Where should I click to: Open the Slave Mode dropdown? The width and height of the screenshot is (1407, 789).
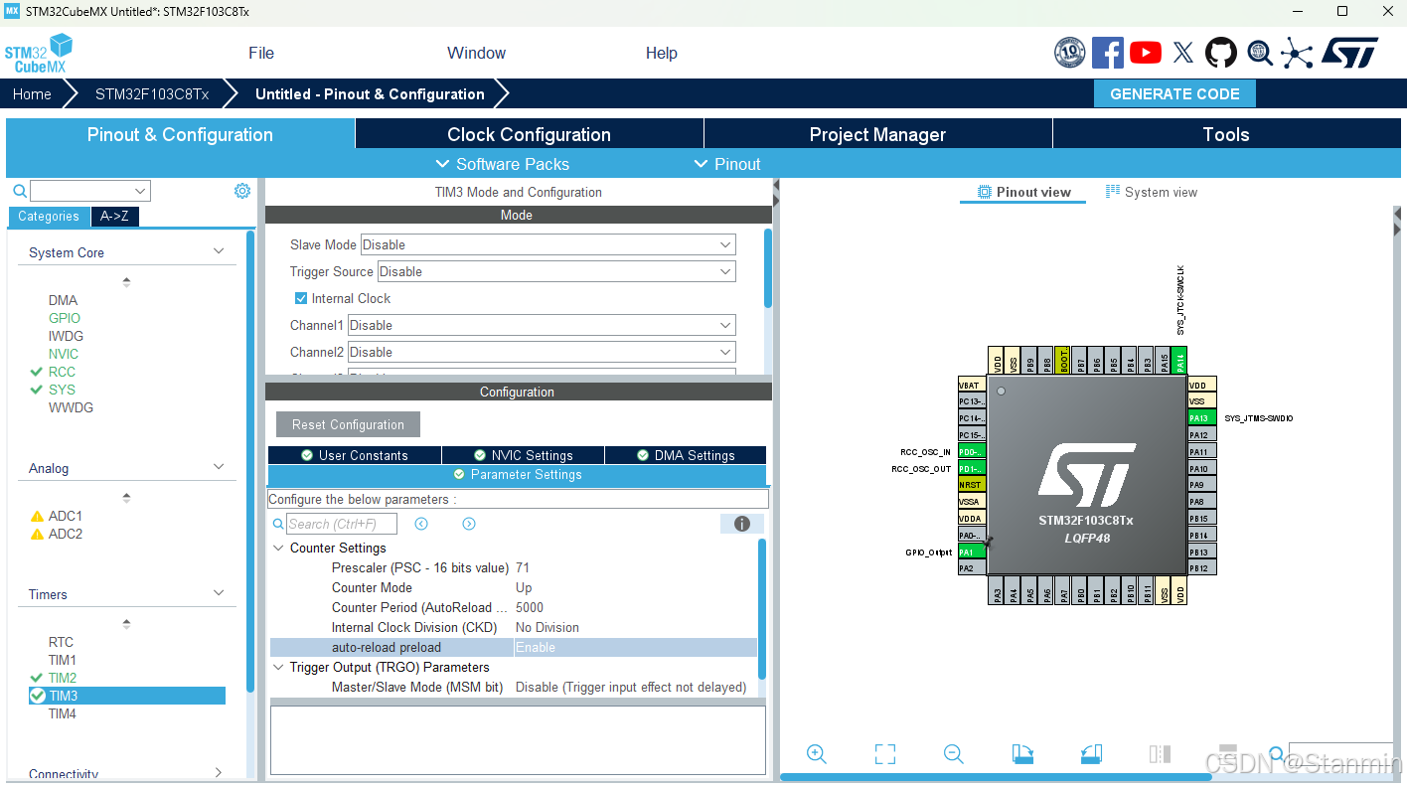[x=547, y=244]
